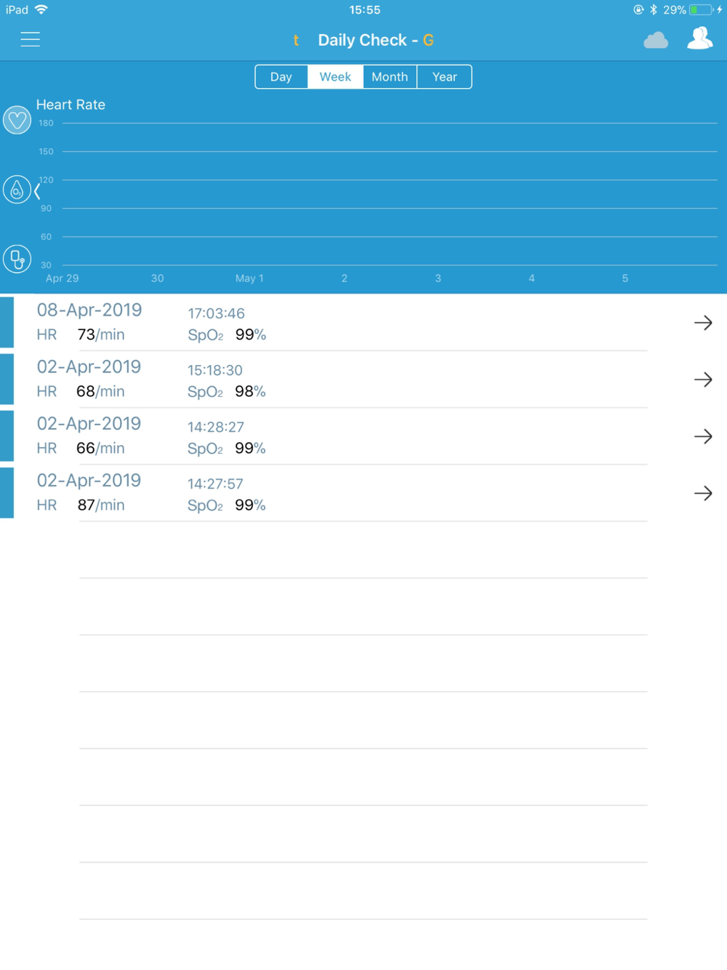Tap the time 15:18:30
Screen dimensions: 727x970
click(x=215, y=370)
